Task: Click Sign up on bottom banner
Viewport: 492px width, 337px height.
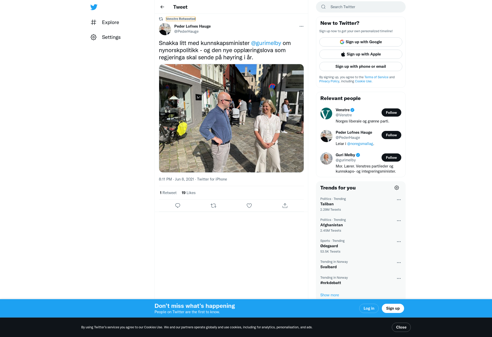Action: click(393, 308)
